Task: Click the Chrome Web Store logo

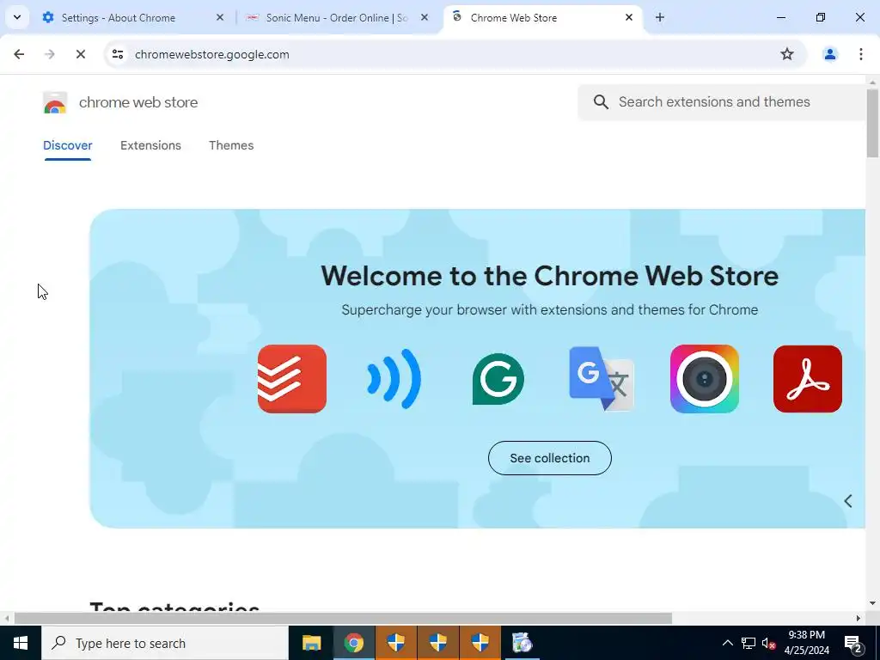Action: (x=55, y=103)
